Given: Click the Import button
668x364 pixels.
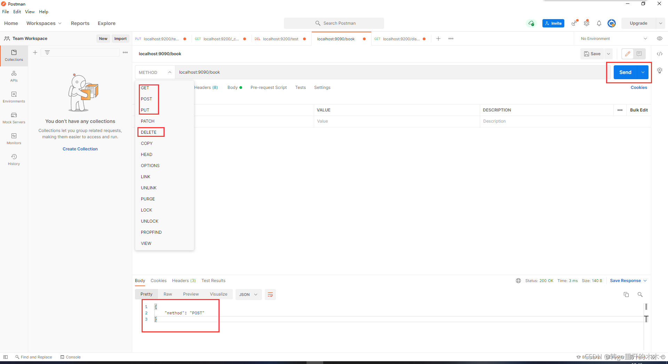Looking at the screenshot, I should click(120, 39).
